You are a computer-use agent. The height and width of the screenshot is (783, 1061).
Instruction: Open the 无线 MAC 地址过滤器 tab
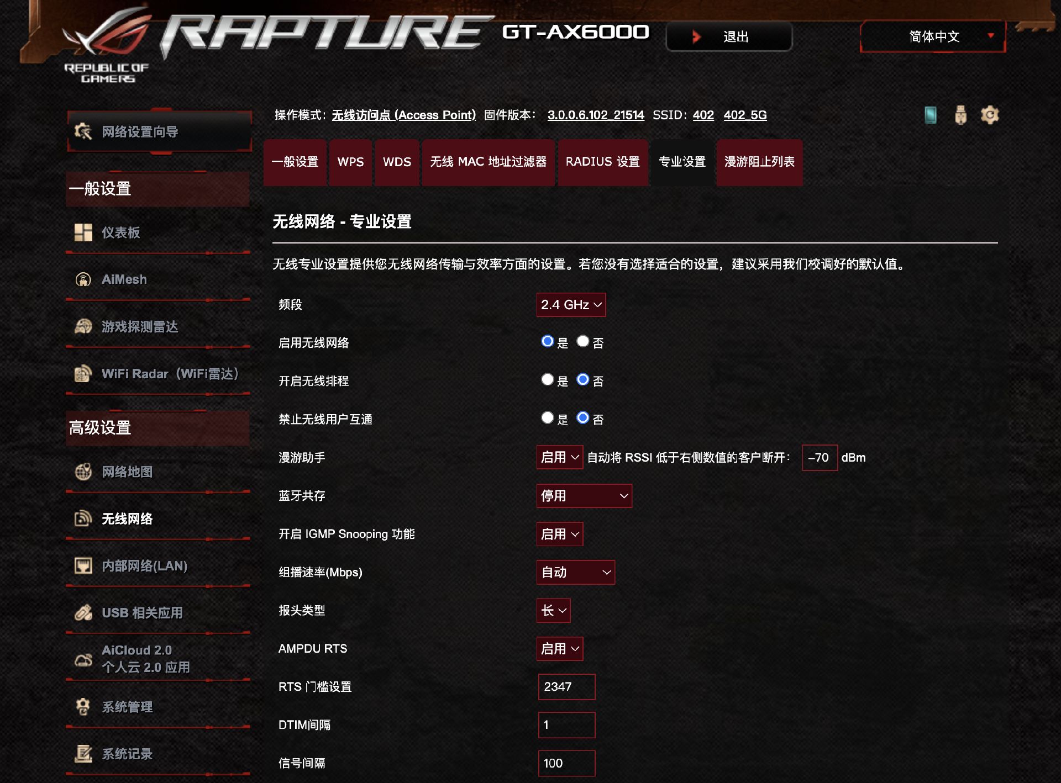pos(488,162)
